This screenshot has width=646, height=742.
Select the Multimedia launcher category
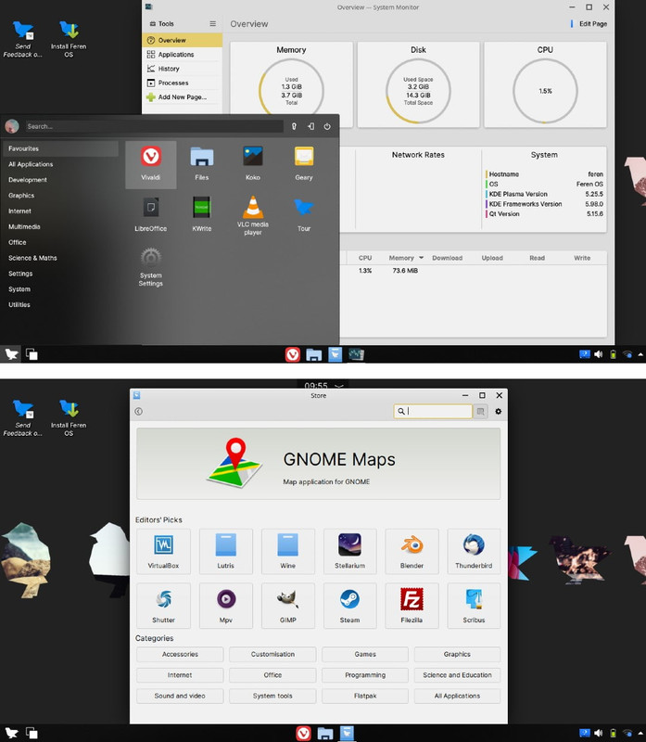click(60, 226)
